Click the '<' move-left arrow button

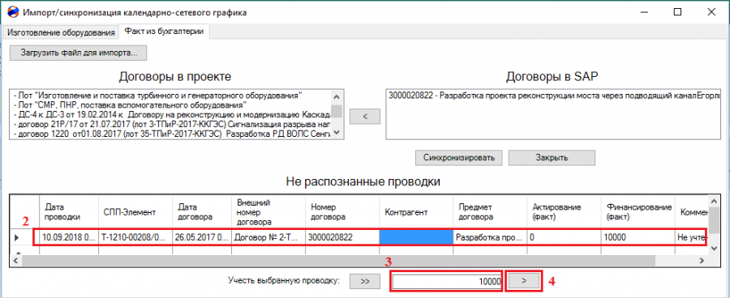click(x=365, y=117)
